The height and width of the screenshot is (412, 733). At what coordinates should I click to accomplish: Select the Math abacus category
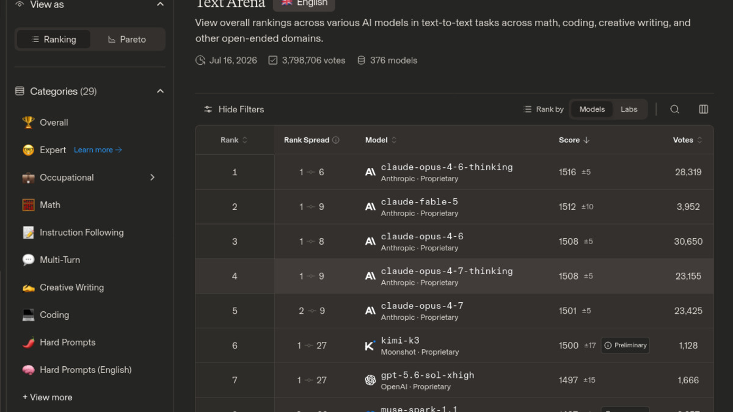point(28,204)
